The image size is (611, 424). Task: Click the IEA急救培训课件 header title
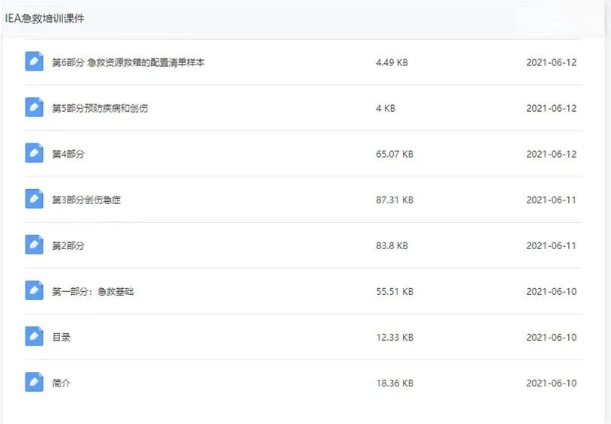point(45,19)
